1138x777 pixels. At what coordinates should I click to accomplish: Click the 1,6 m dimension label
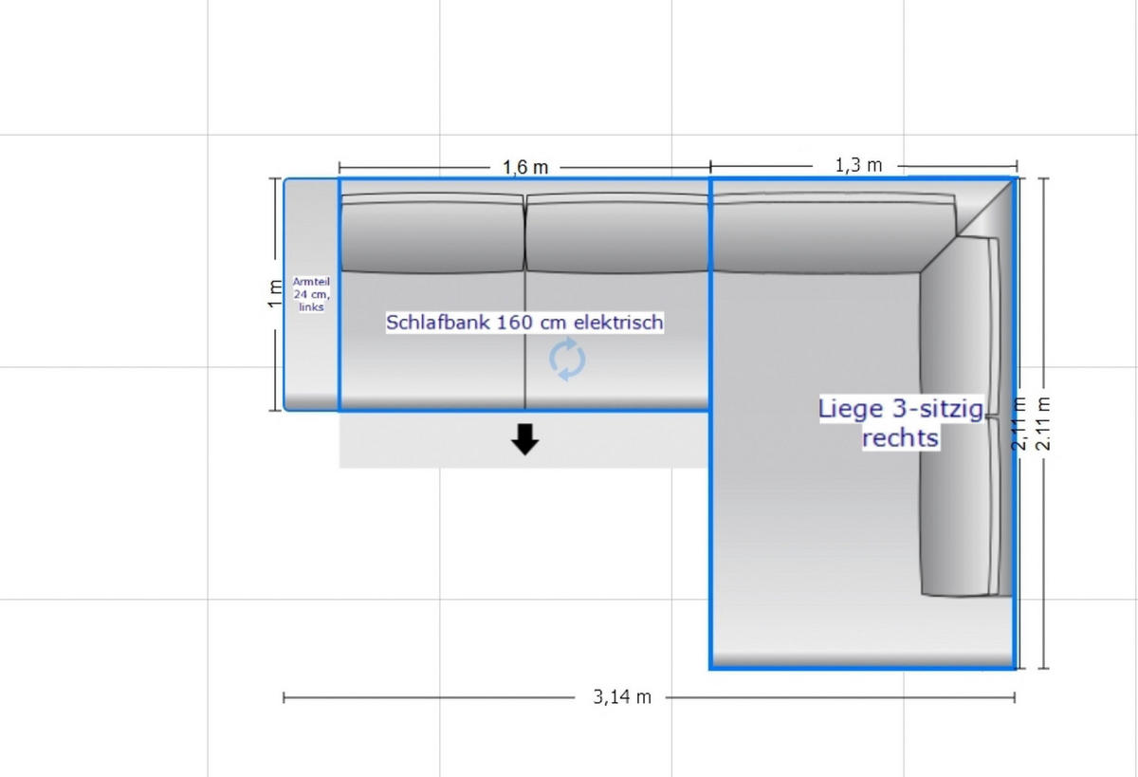point(524,167)
